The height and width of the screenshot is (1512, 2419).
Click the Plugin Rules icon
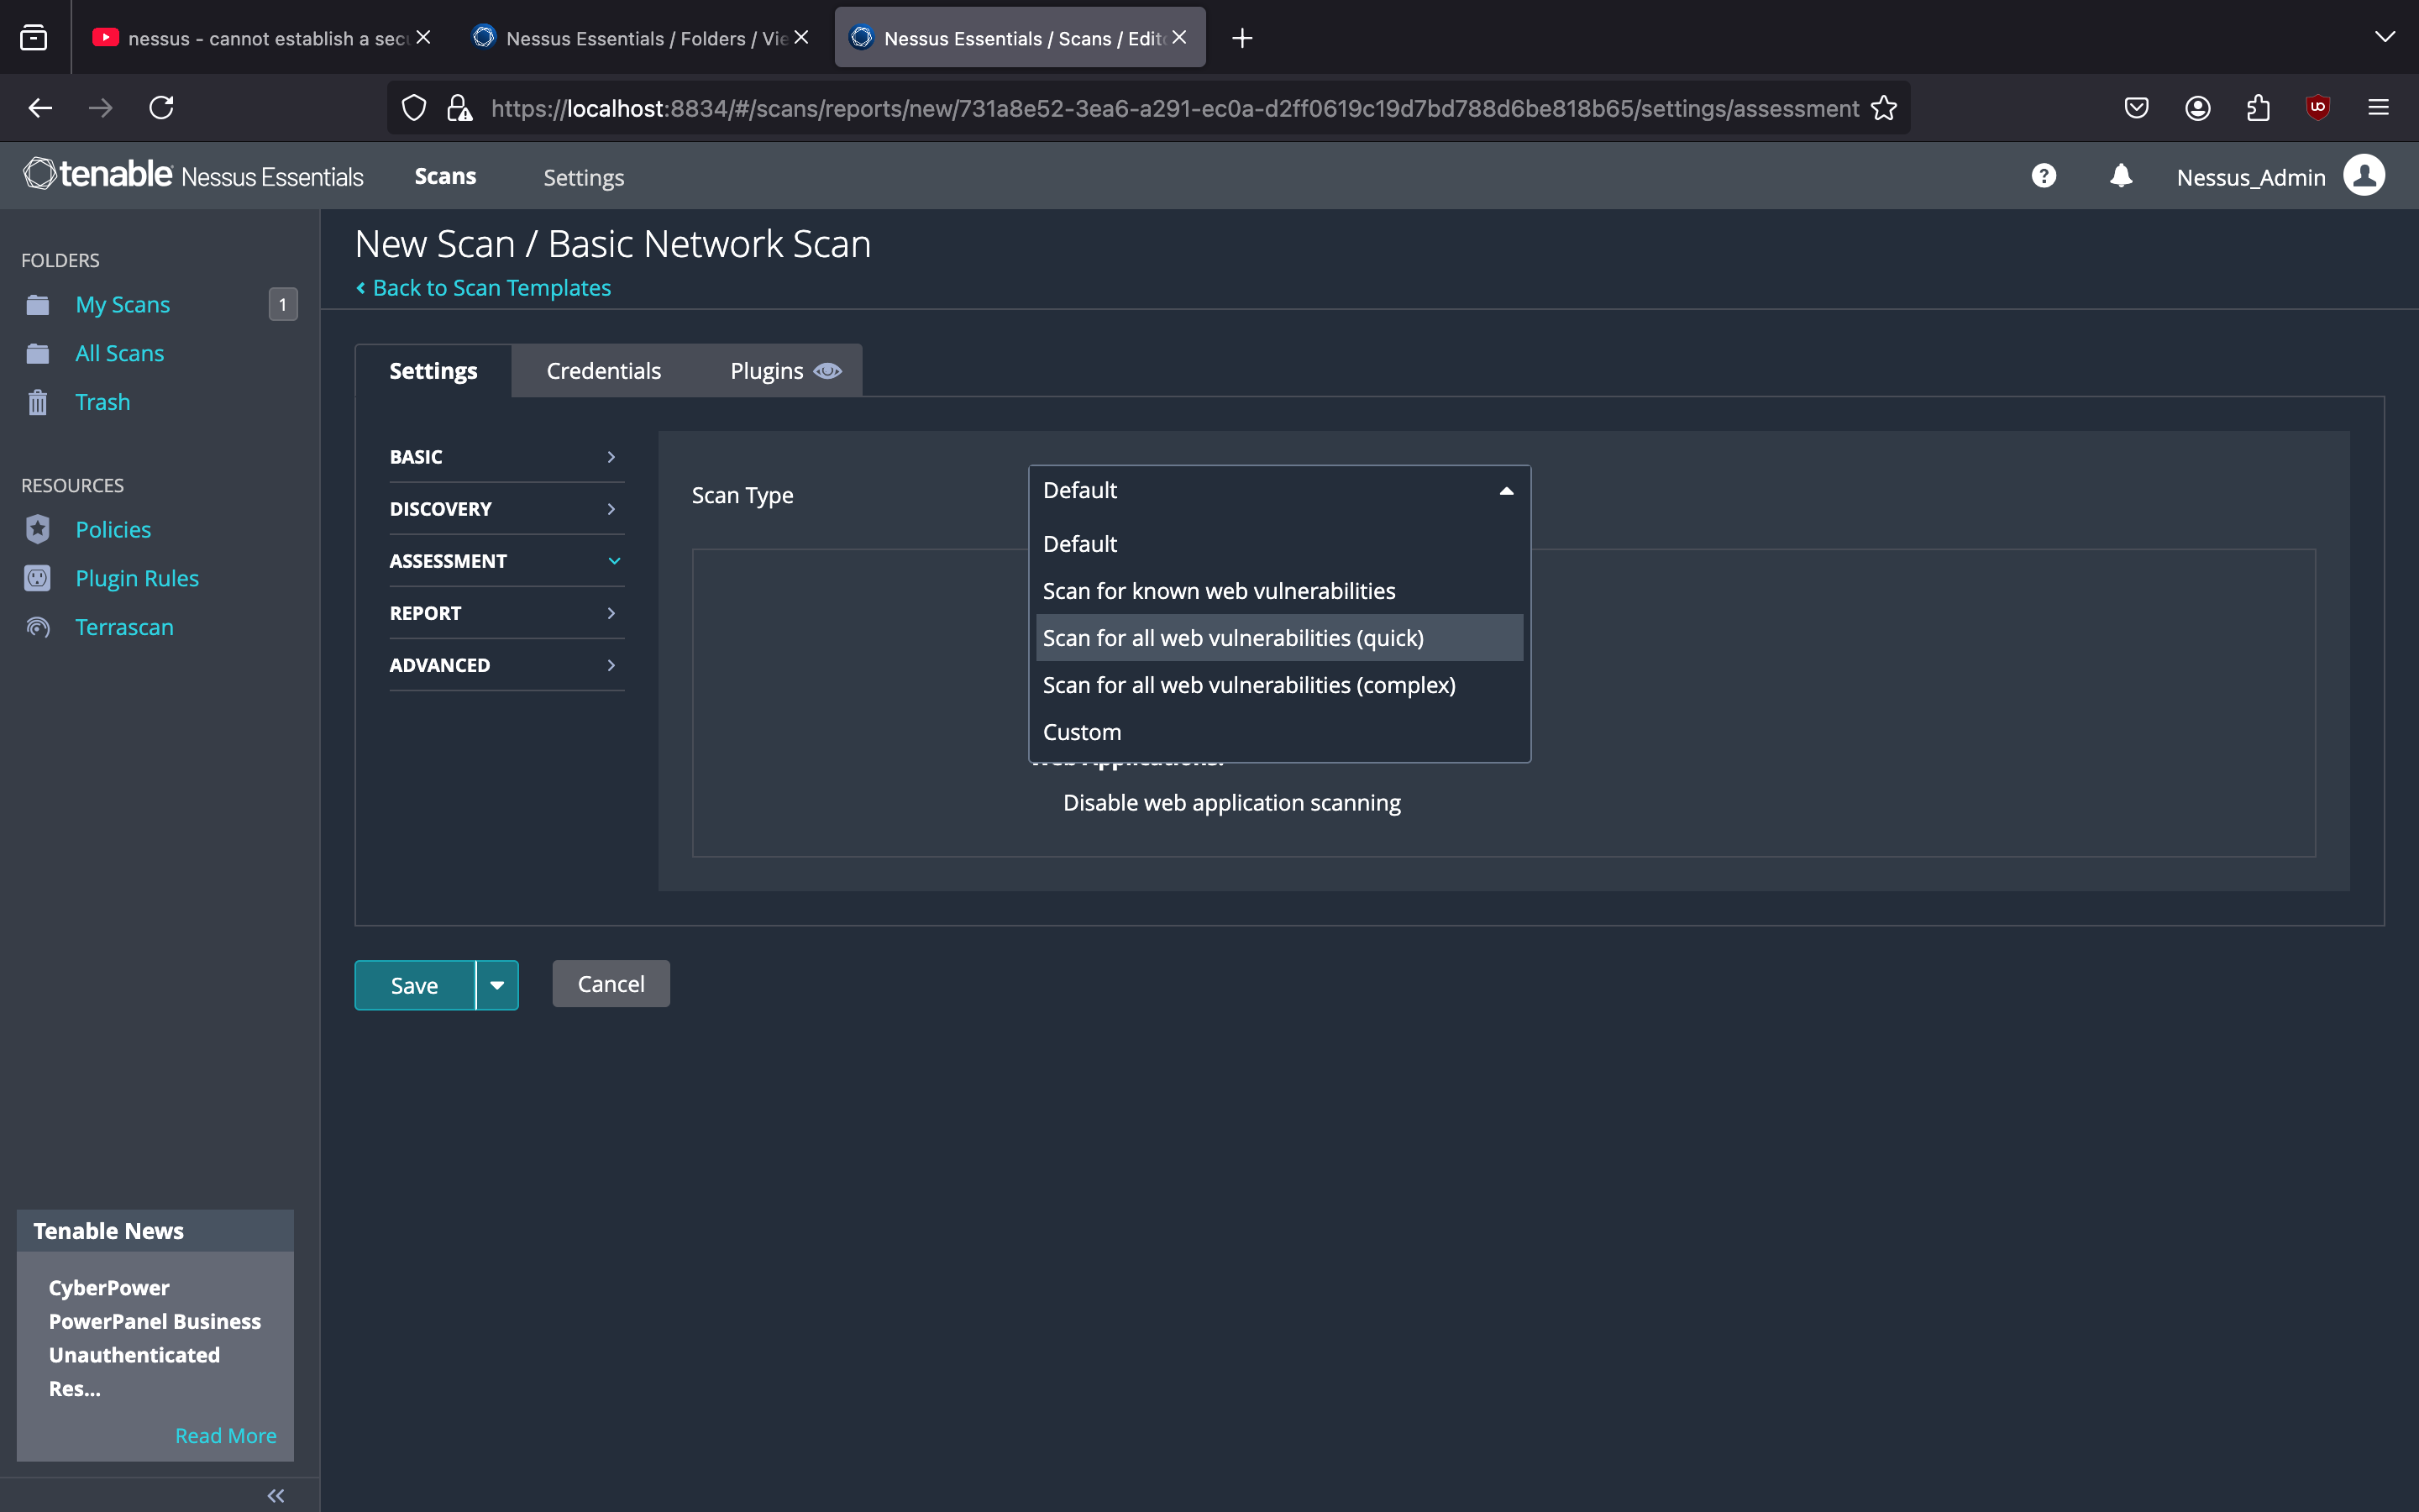tap(38, 578)
